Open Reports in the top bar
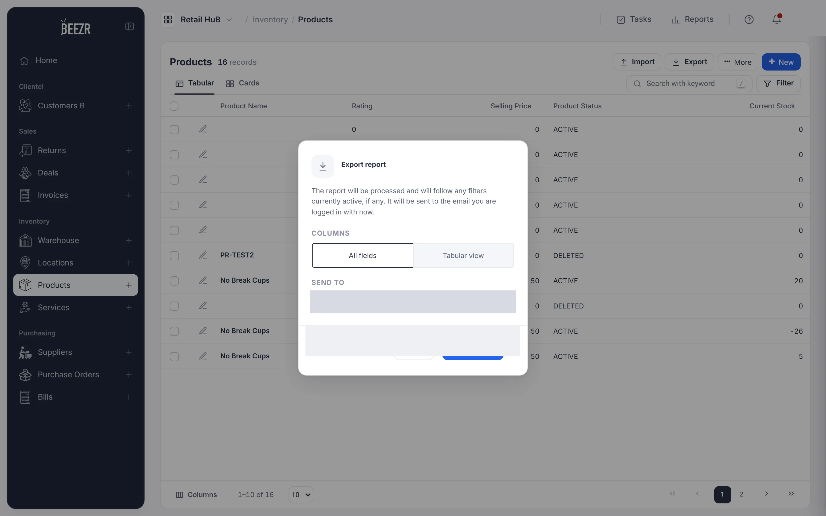The height and width of the screenshot is (516, 826). point(692,19)
